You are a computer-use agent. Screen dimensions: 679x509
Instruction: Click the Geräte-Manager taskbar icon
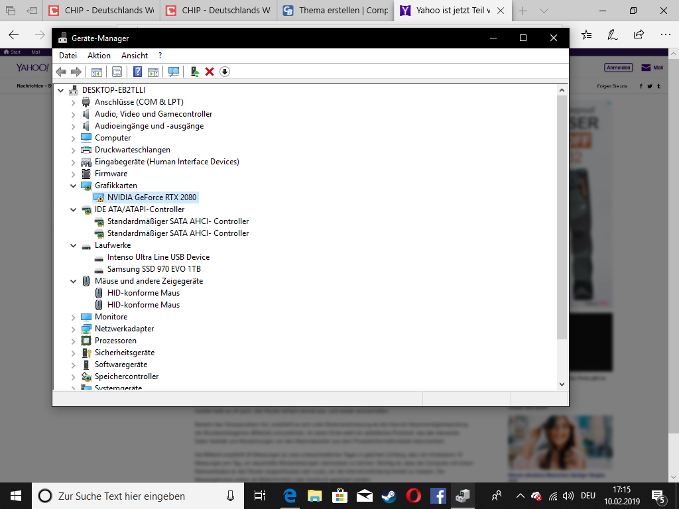462,496
